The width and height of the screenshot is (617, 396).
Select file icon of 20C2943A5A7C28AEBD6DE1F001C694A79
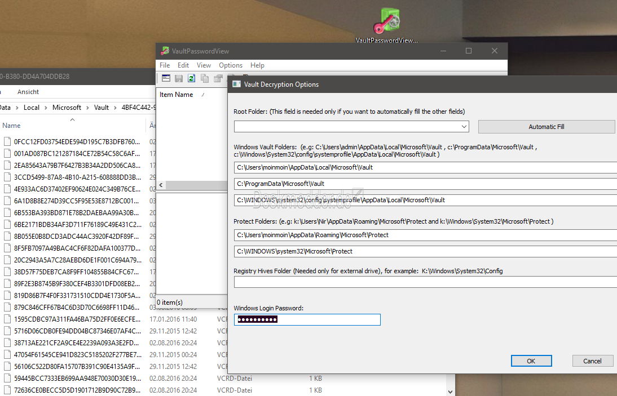coord(7,260)
